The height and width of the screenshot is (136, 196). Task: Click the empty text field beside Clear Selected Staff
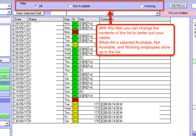tap(58, 13)
